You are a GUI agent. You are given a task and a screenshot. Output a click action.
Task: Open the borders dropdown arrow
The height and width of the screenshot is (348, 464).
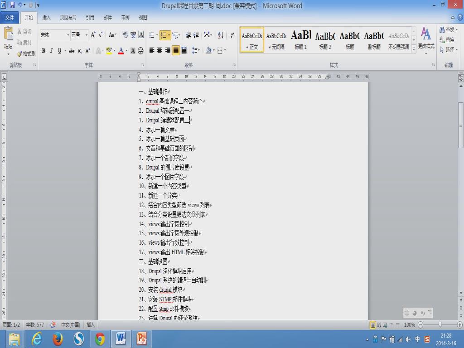pyautogui.click(x=225, y=50)
